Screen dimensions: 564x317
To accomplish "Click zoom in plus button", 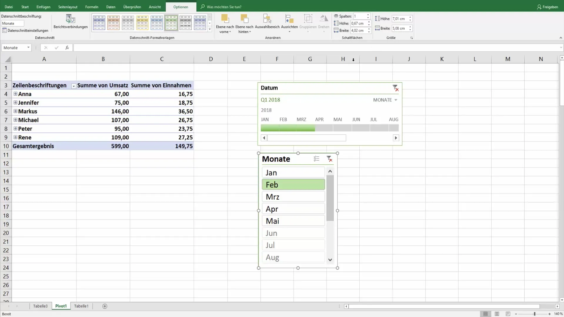I will [x=549, y=314].
